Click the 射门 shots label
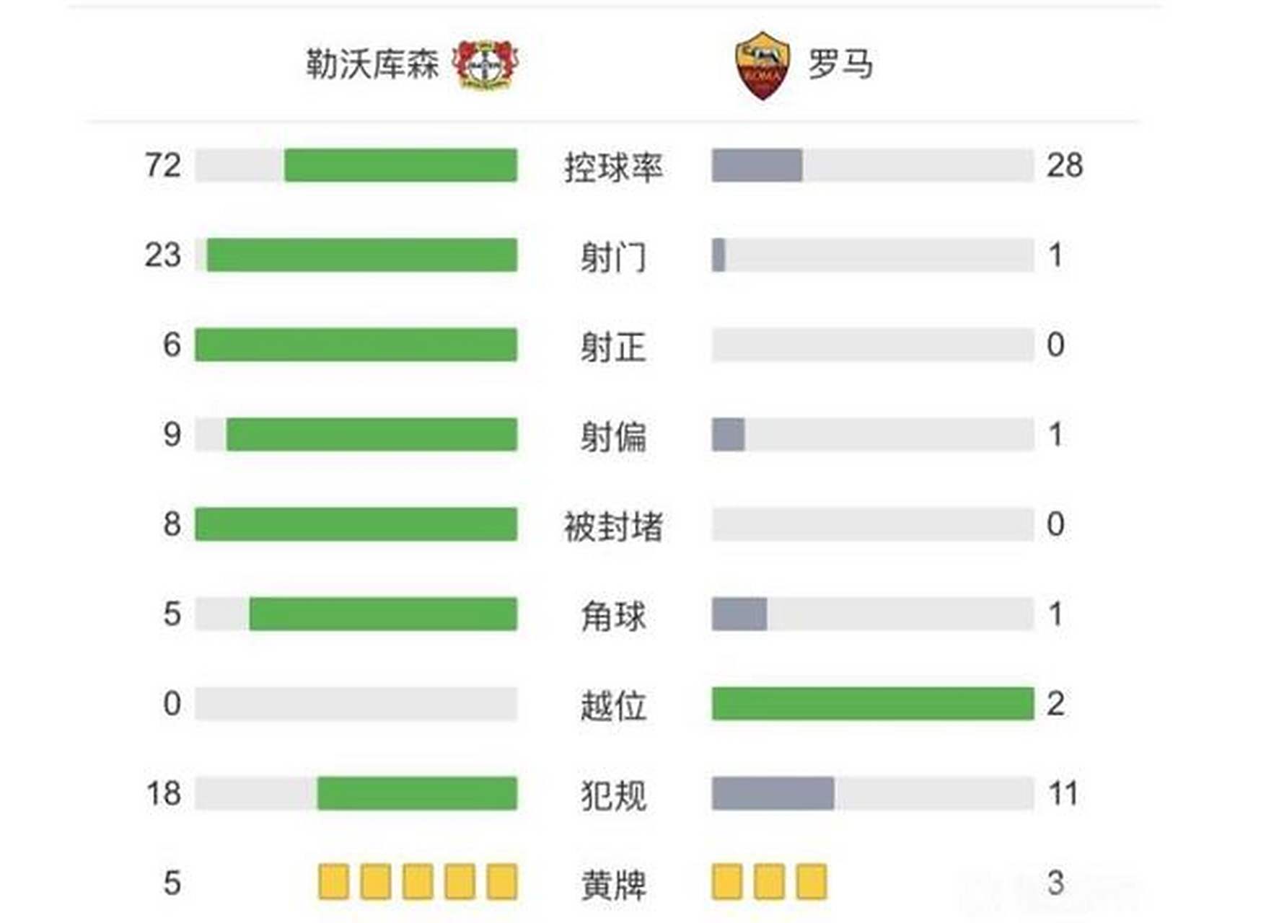 click(613, 257)
